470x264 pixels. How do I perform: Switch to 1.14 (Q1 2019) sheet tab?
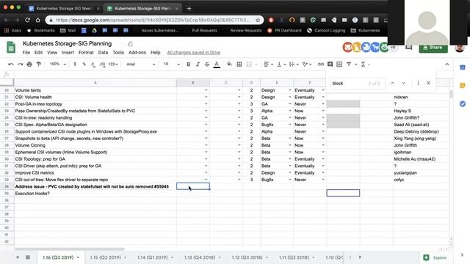coord(152,257)
